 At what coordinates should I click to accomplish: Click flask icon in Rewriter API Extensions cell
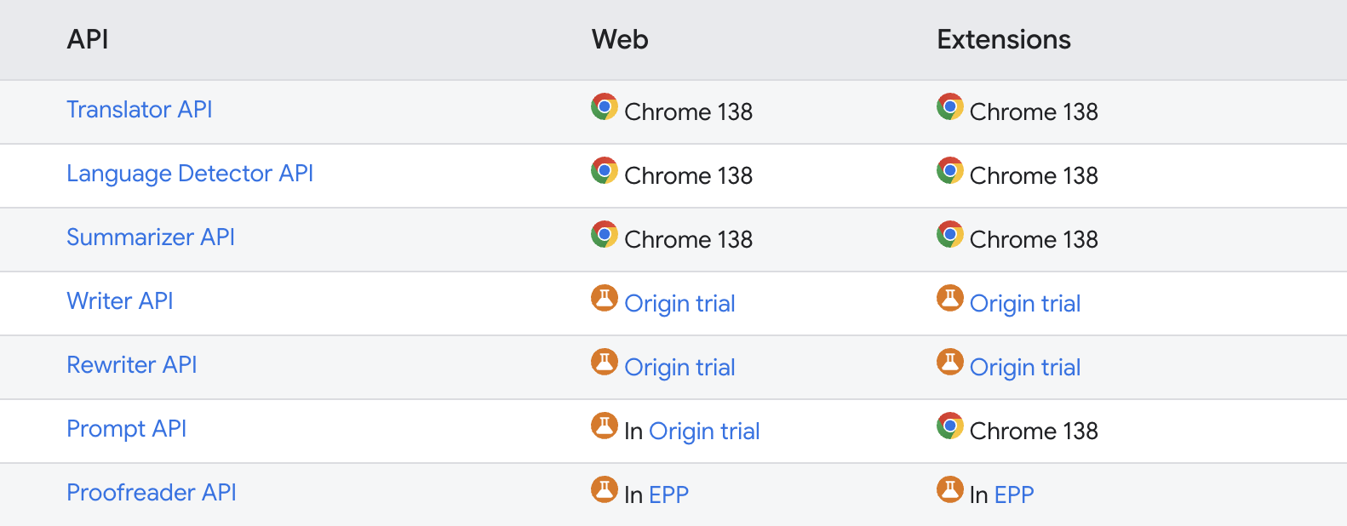click(950, 362)
